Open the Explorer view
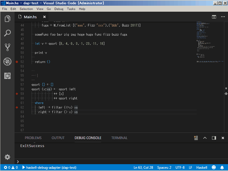The image size is (228, 171). pyautogui.click(x=7, y=18)
